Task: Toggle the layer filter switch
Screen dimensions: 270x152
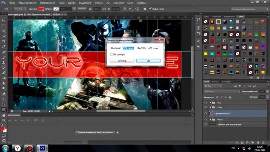Action: point(268,86)
